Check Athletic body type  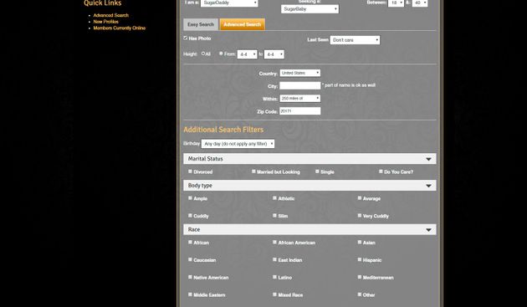[x=274, y=198]
